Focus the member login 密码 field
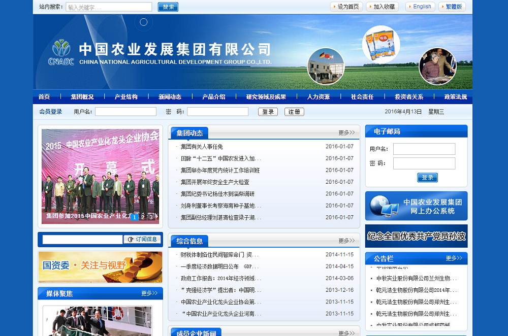 click(218, 112)
